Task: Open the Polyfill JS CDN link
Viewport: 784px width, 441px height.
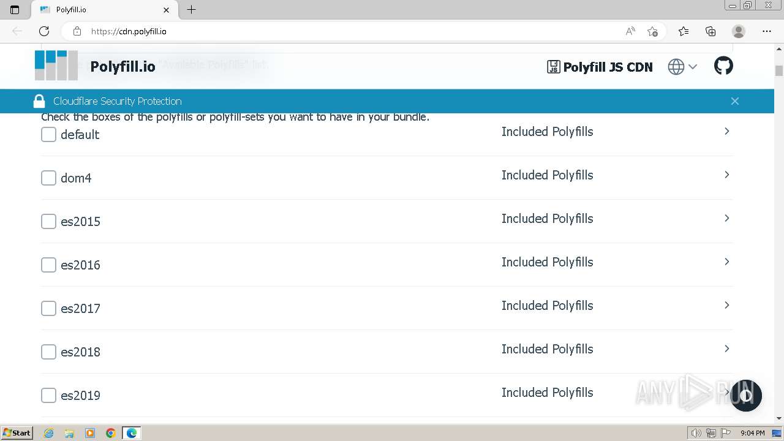Action: pos(600,67)
